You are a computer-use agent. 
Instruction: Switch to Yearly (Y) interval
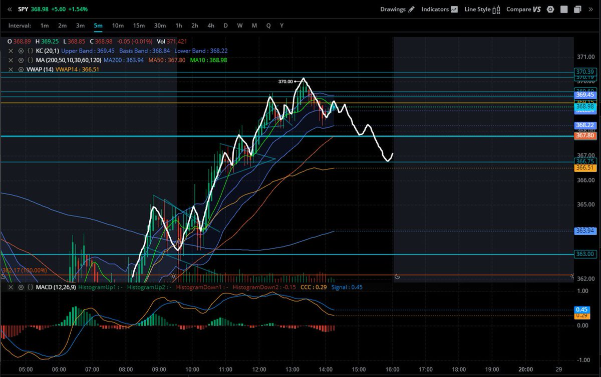click(282, 25)
